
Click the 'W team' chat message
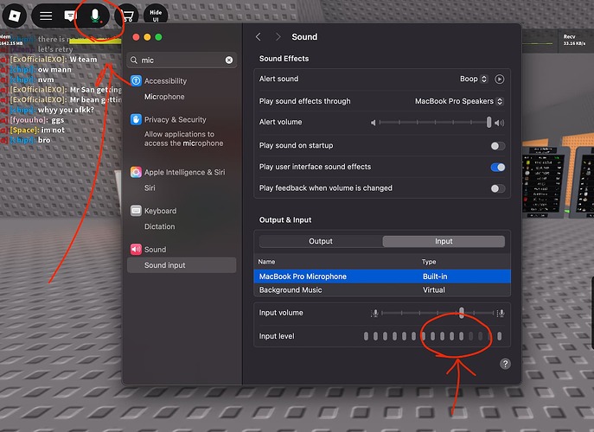pyautogui.click(x=83, y=60)
